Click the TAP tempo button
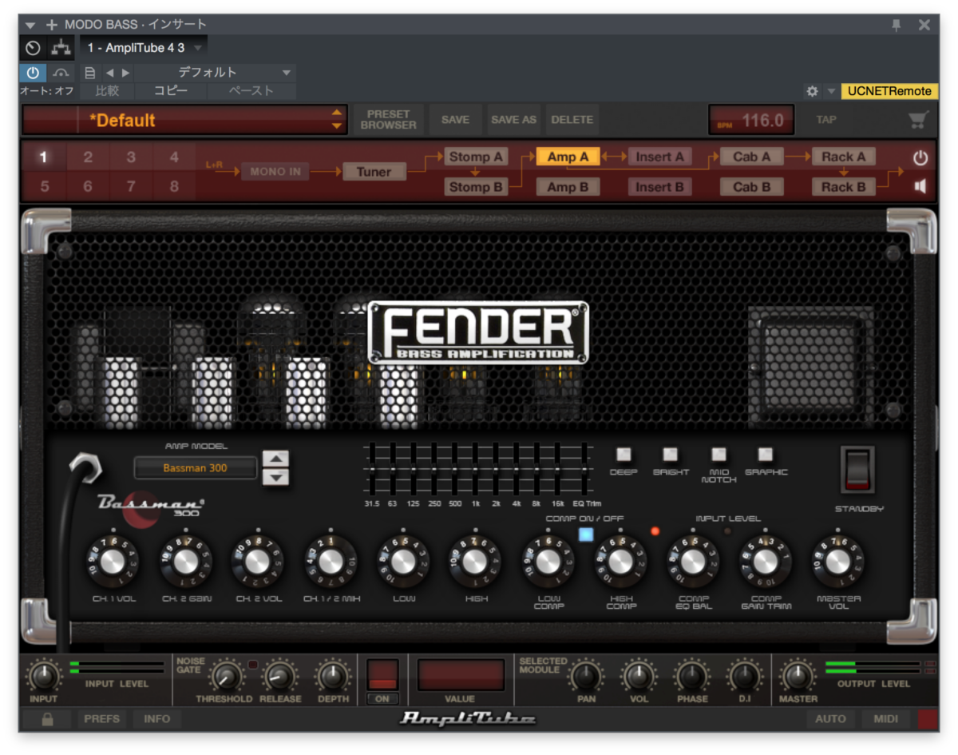The image size is (958, 755). [825, 120]
